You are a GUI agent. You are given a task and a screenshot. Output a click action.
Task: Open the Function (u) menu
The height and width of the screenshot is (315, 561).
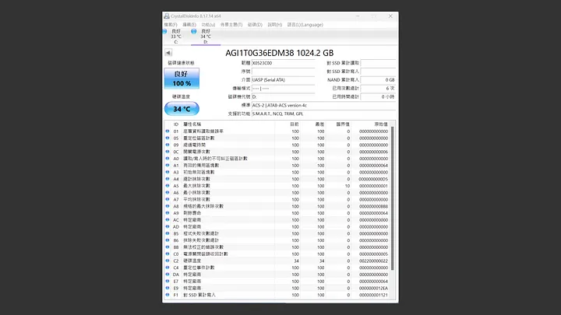pyautogui.click(x=208, y=25)
